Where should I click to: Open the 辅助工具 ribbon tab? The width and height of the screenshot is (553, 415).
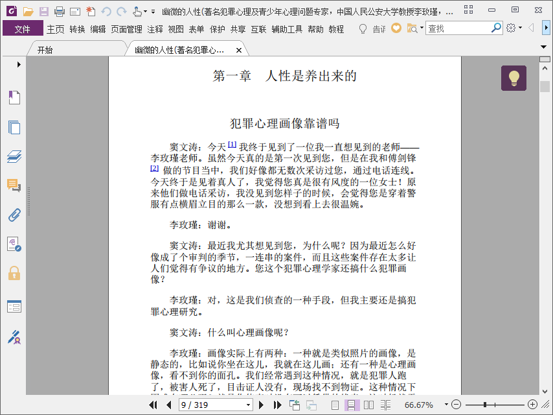[287, 29]
